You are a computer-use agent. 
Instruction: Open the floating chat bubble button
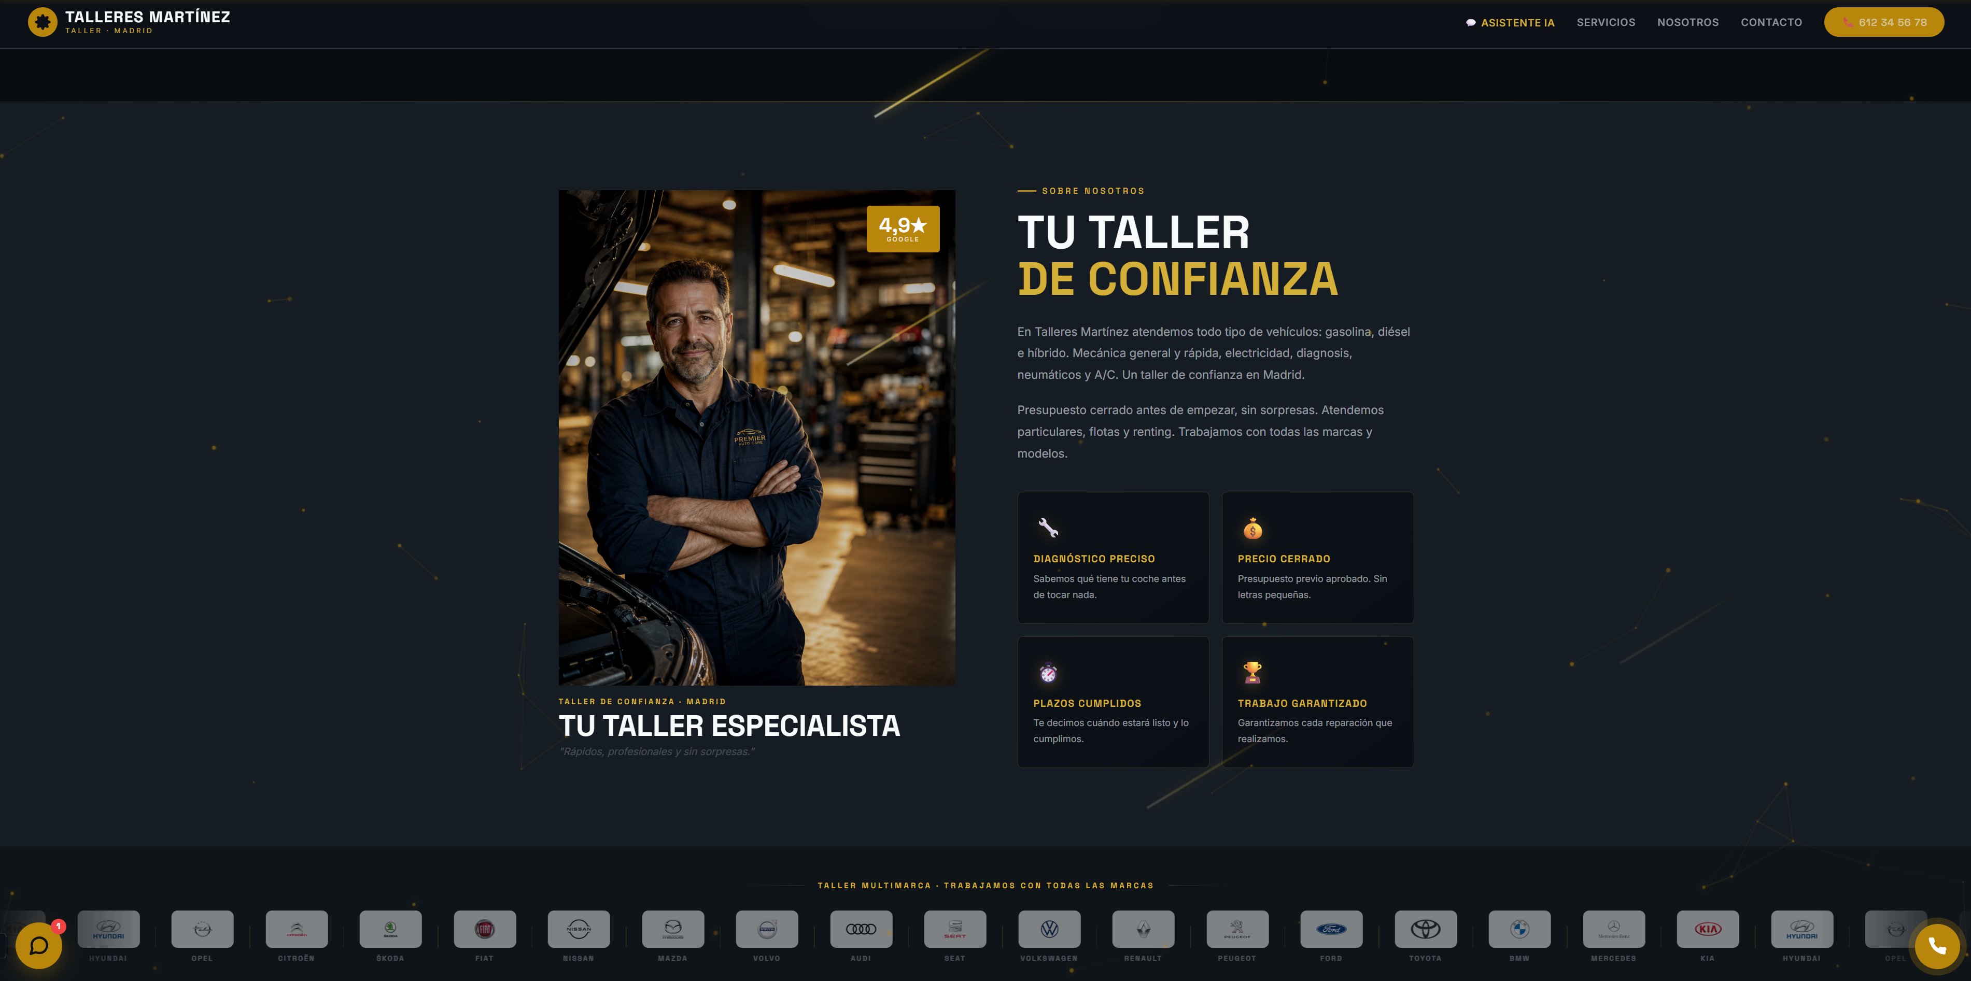click(38, 946)
